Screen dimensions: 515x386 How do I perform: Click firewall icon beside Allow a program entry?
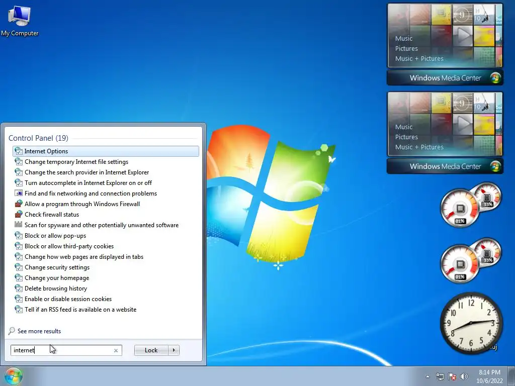19,204
